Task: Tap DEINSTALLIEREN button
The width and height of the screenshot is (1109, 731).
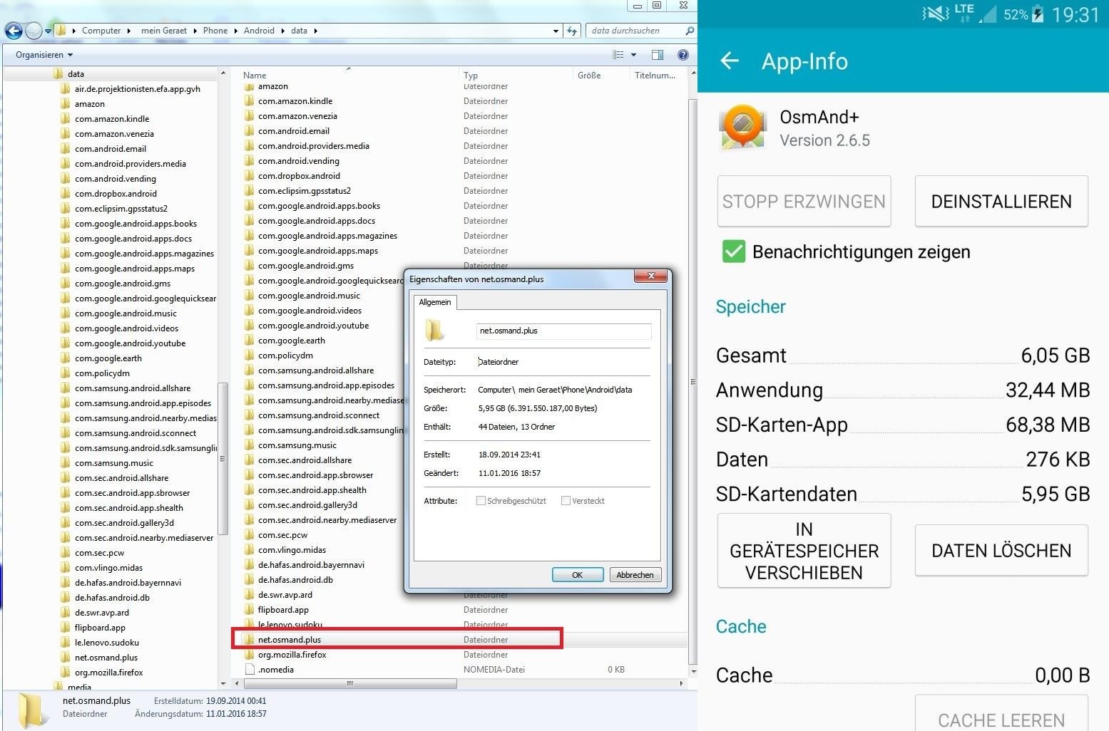Action: (x=1001, y=202)
